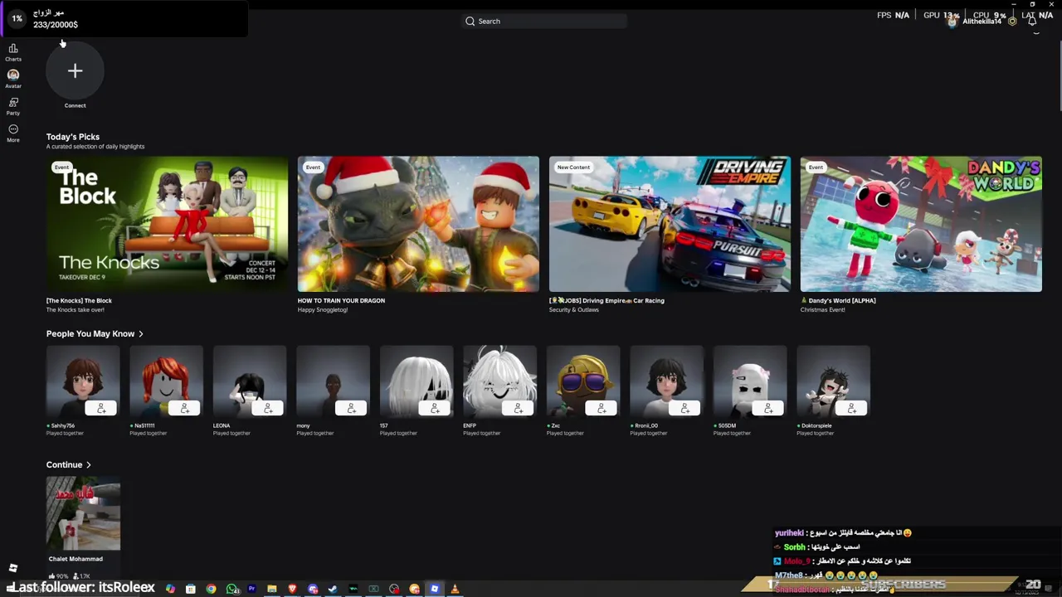1062x597 pixels.
Task: Add friend Zxc
Action: [x=602, y=408]
